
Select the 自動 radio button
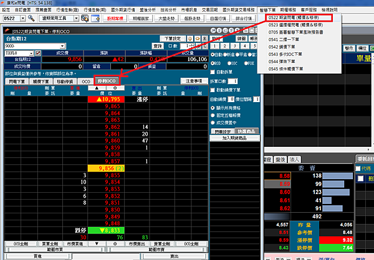pos(213,55)
